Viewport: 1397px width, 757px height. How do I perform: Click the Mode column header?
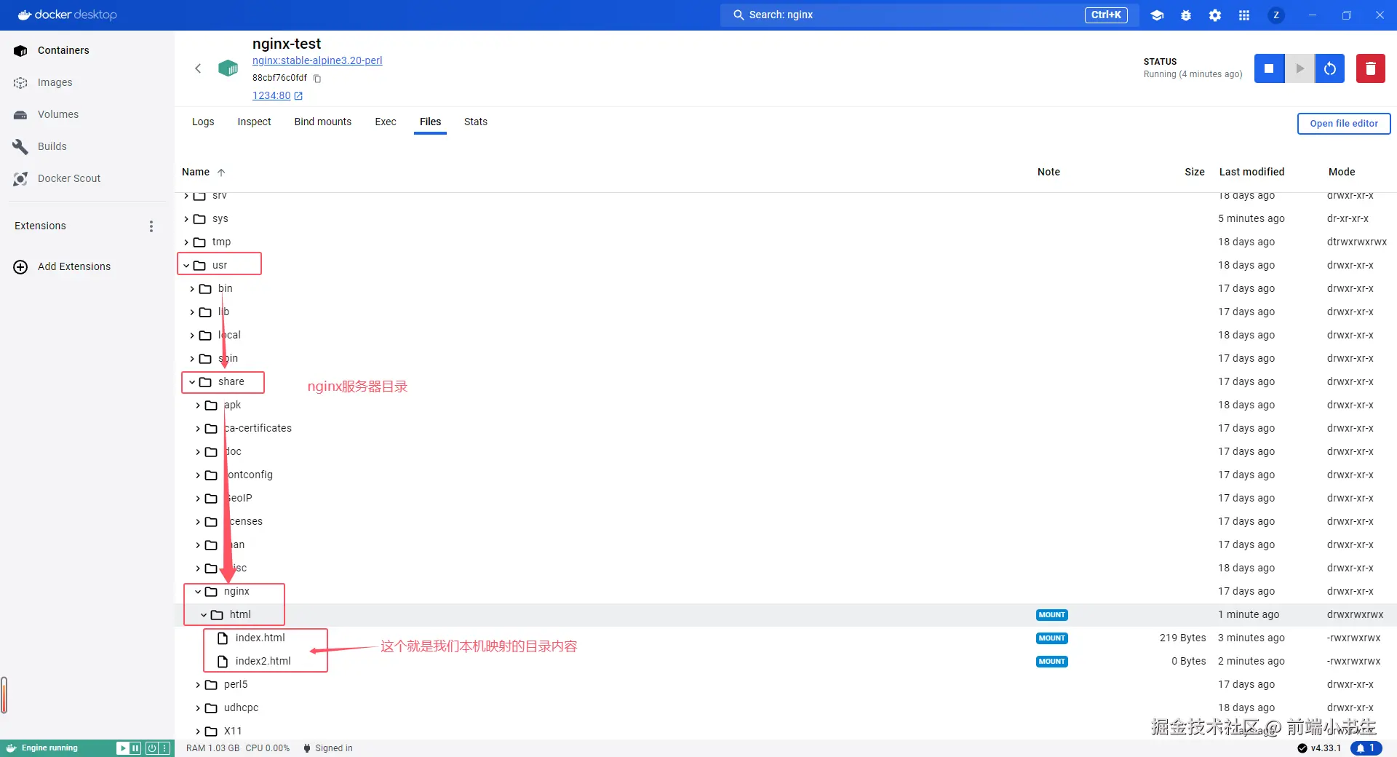(x=1342, y=173)
